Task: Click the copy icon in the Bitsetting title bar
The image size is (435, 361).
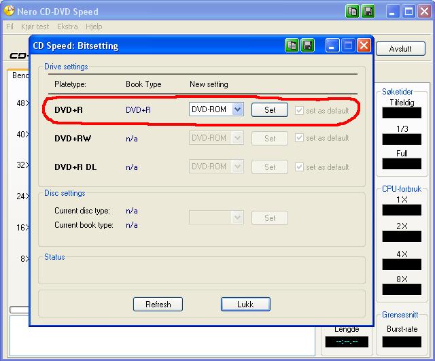Action: pyautogui.click(x=292, y=46)
